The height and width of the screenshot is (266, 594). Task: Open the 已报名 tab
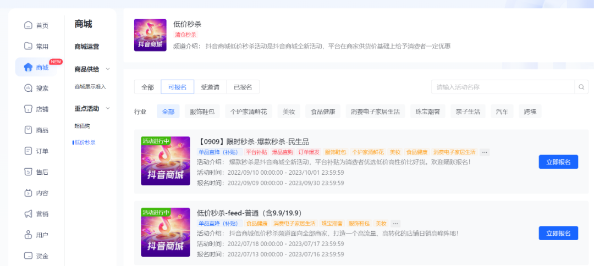243,87
